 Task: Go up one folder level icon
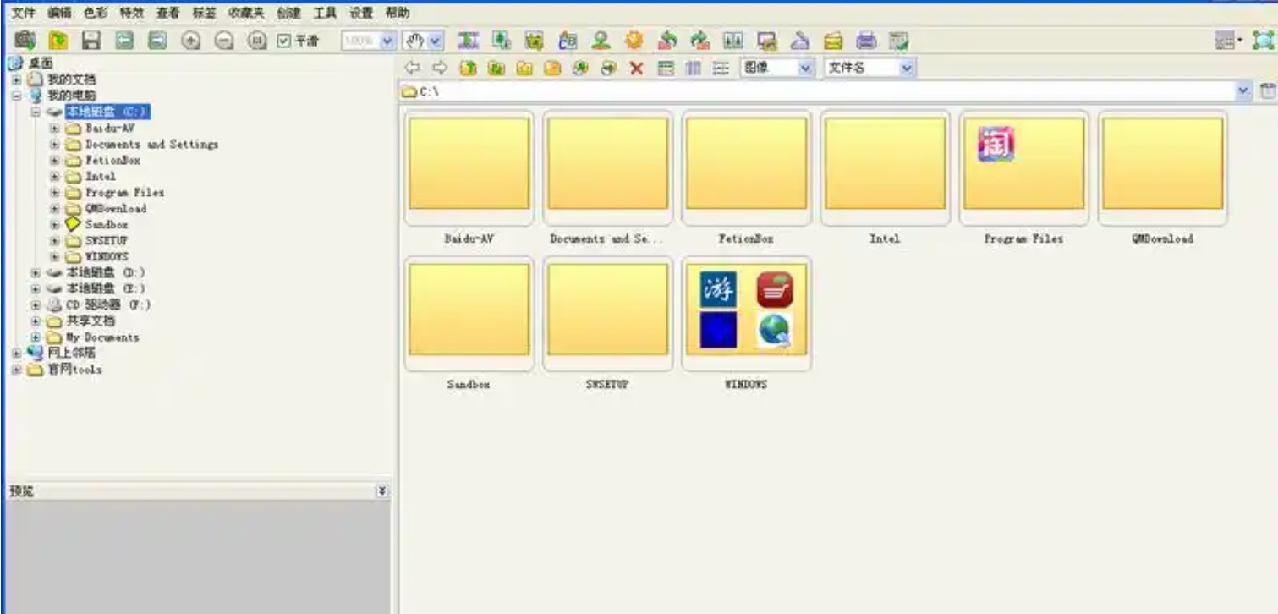click(468, 68)
